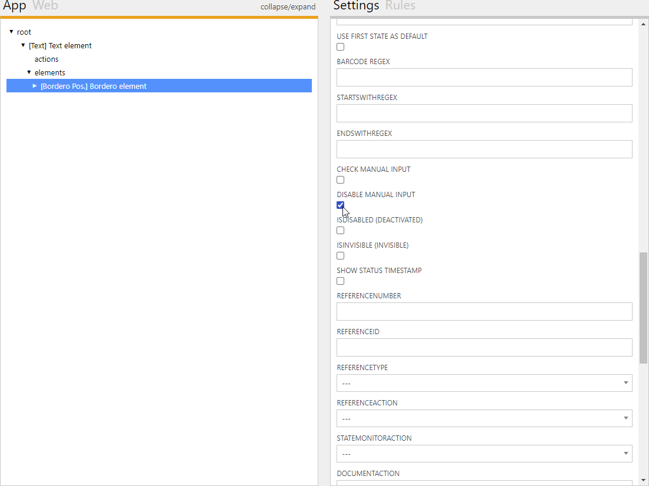Toggle the IsInvisible (Invisible) checkbox
The width and height of the screenshot is (649, 486).
[x=341, y=256]
